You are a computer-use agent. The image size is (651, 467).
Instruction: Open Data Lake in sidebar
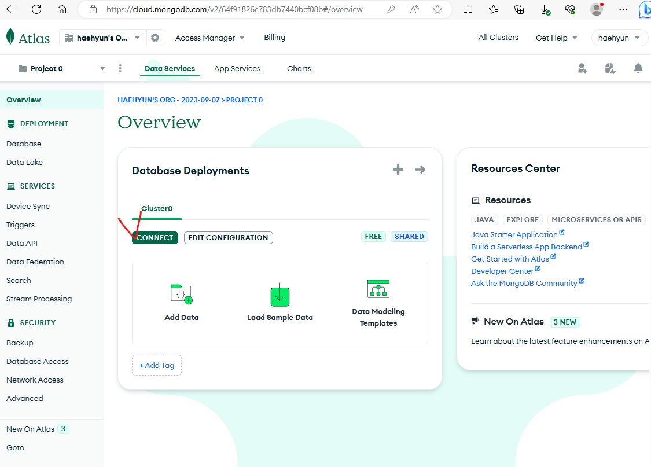24,162
